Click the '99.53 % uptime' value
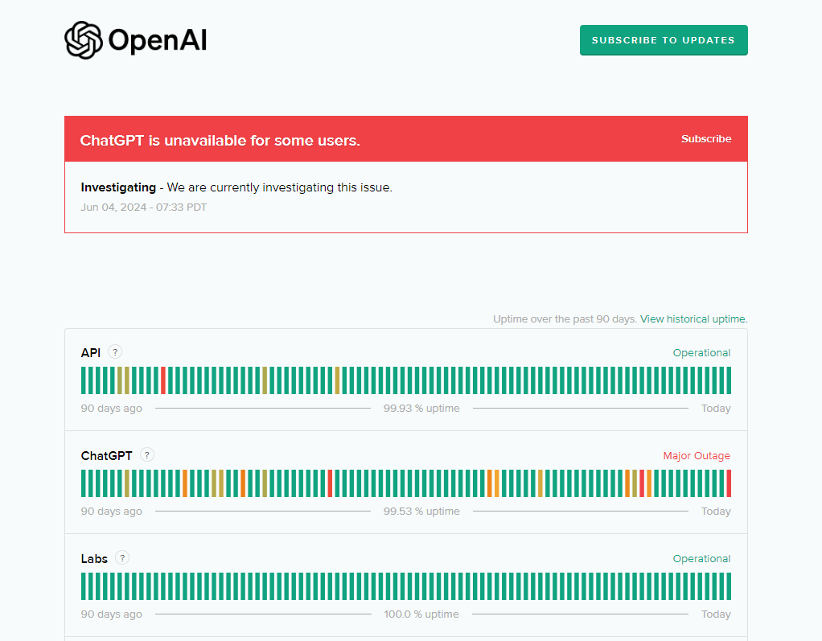The height and width of the screenshot is (641, 822). tap(421, 511)
